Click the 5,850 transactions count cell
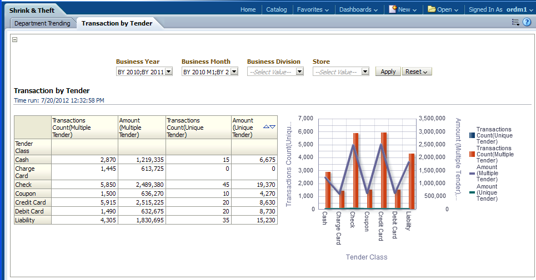 (x=84, y=185)
